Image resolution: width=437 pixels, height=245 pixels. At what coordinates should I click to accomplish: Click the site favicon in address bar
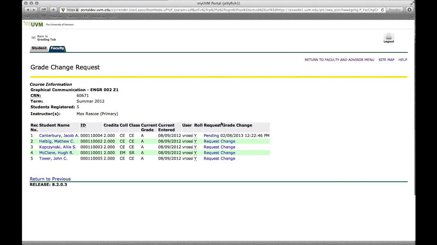tap(63, 10)
